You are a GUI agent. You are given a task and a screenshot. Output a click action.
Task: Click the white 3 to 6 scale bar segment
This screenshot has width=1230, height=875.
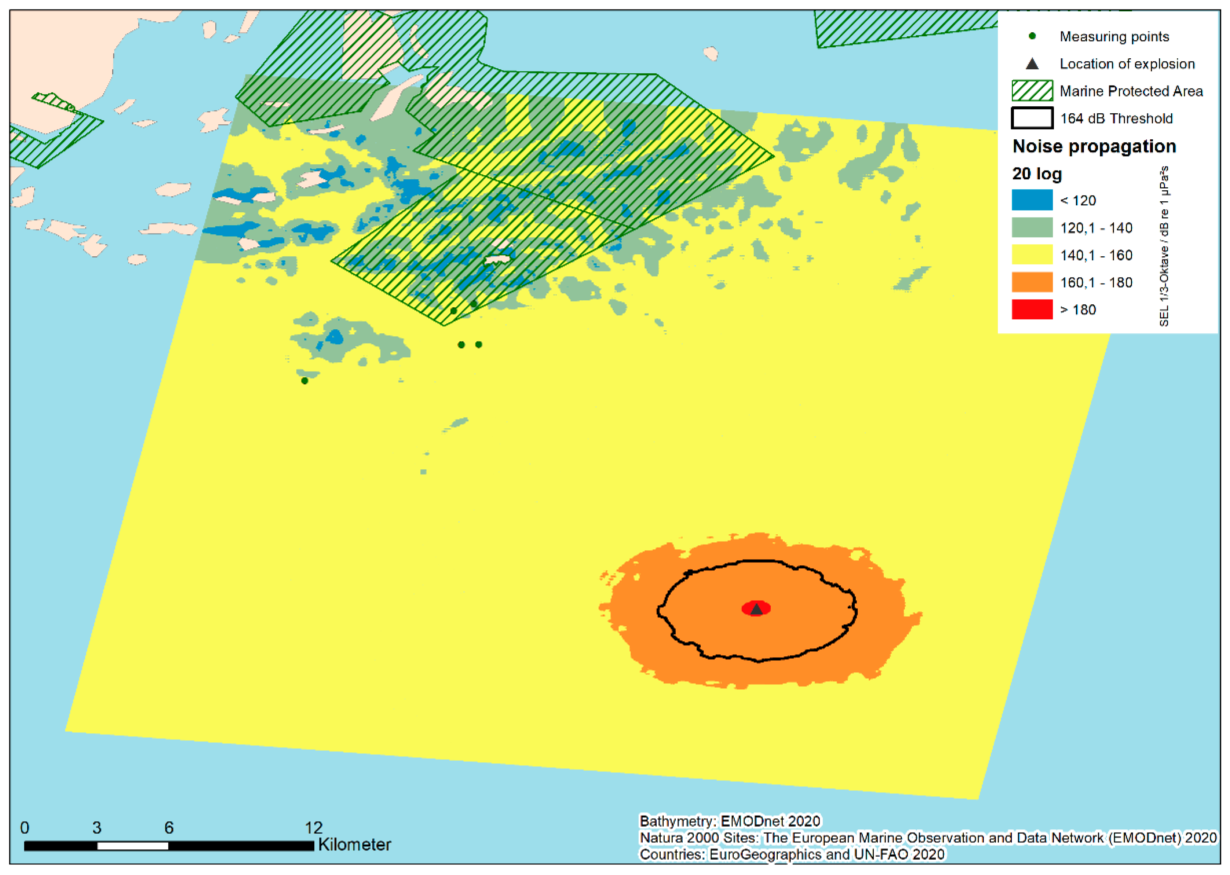pos(132,846)
